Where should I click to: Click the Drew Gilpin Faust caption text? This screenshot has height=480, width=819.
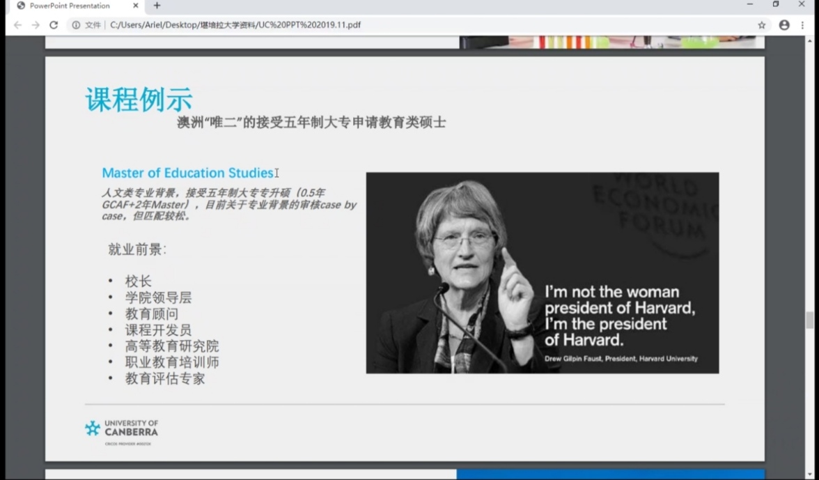(x=621, y=359)
